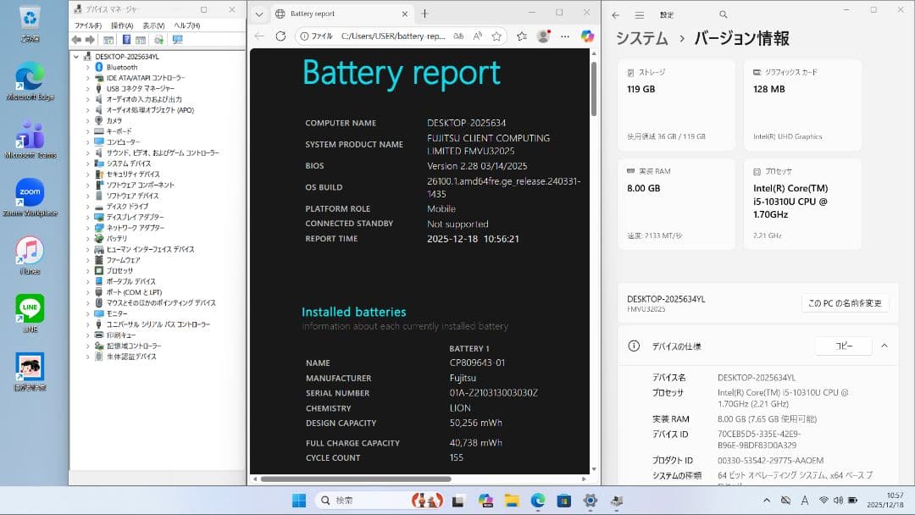Image resolution: width=915 pixels, height=515 pixels.
Task: Open the Windows Start menu
Action: click(297, 500)
